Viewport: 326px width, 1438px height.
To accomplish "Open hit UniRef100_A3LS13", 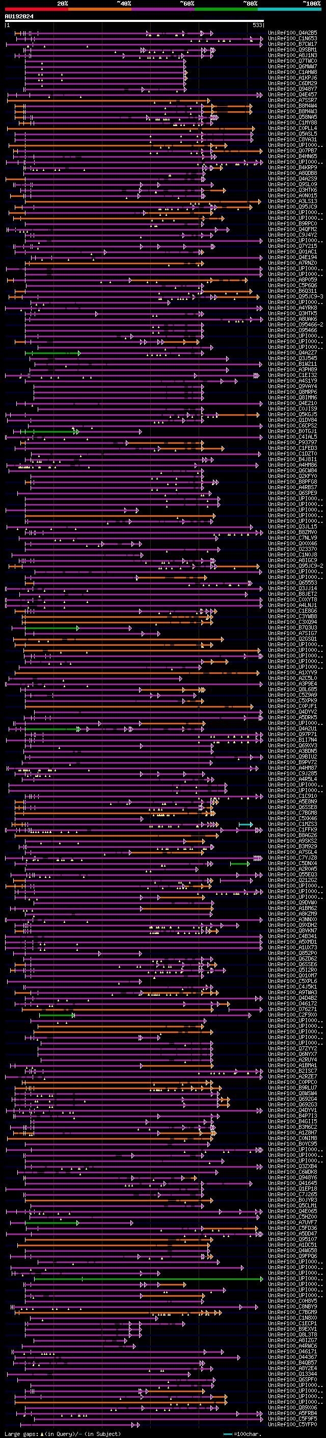I will [x=292, y=201].
